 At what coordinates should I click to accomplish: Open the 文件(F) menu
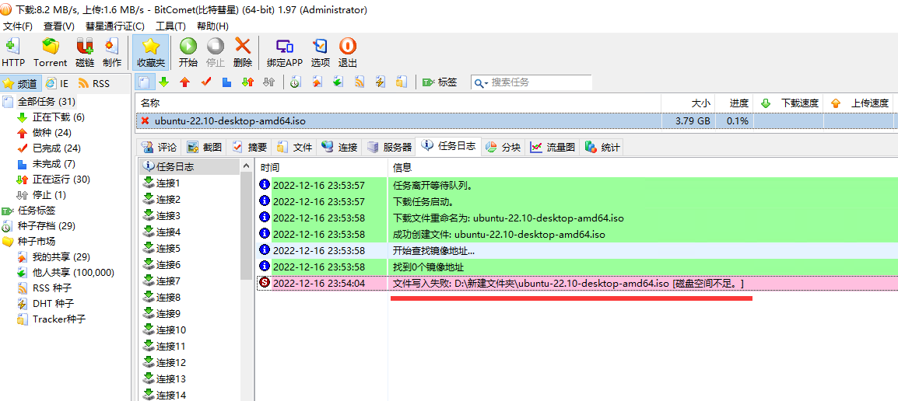[x=18, y=26]
